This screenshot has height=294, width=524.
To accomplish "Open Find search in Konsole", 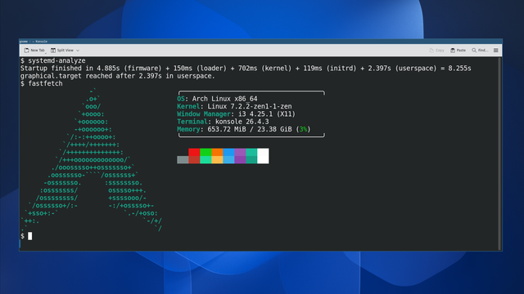I will pos(480,51).
